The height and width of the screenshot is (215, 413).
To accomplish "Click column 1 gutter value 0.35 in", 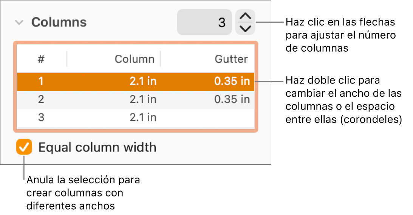I will point(232,82).
